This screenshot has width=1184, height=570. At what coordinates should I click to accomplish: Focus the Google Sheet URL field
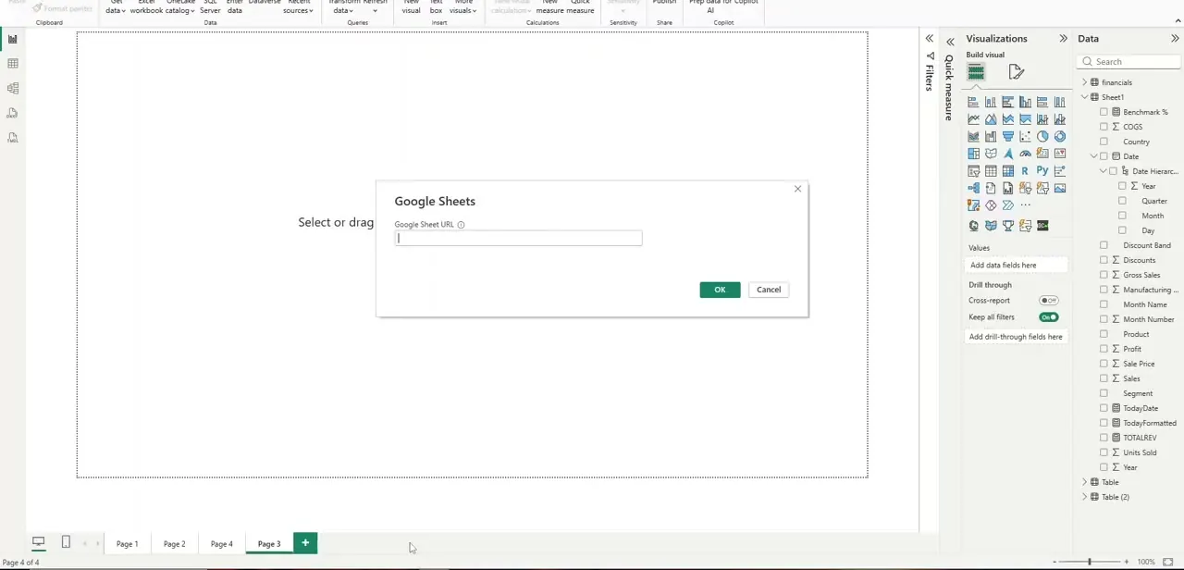click(x=518, y=239)
